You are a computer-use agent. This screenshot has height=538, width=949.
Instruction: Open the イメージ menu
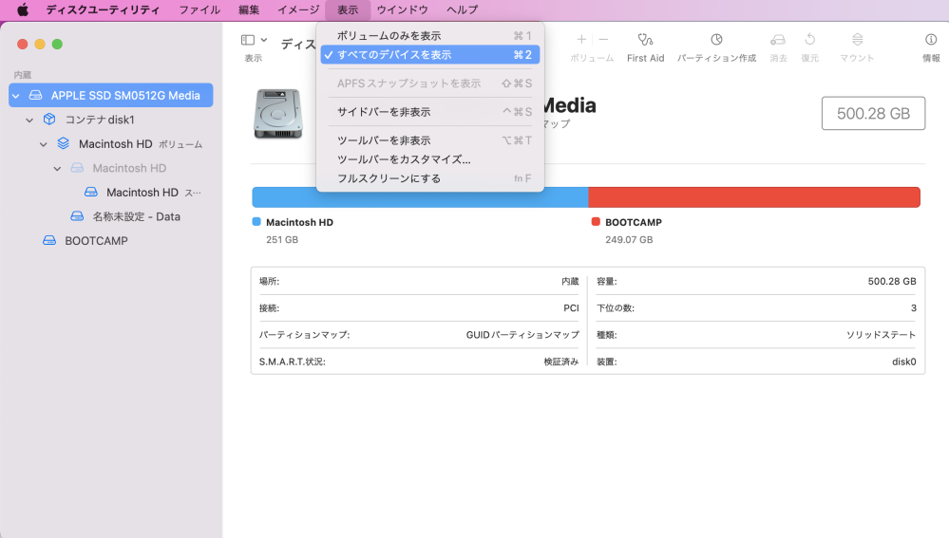tap(297, 9)
